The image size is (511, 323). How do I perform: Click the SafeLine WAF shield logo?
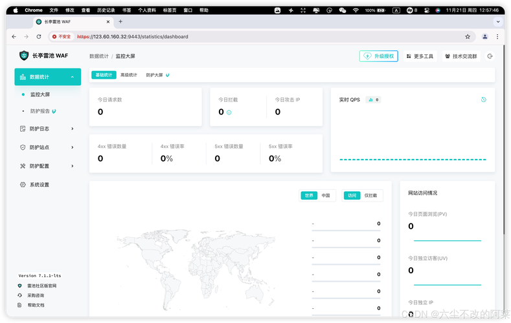[x=24, y=56]
